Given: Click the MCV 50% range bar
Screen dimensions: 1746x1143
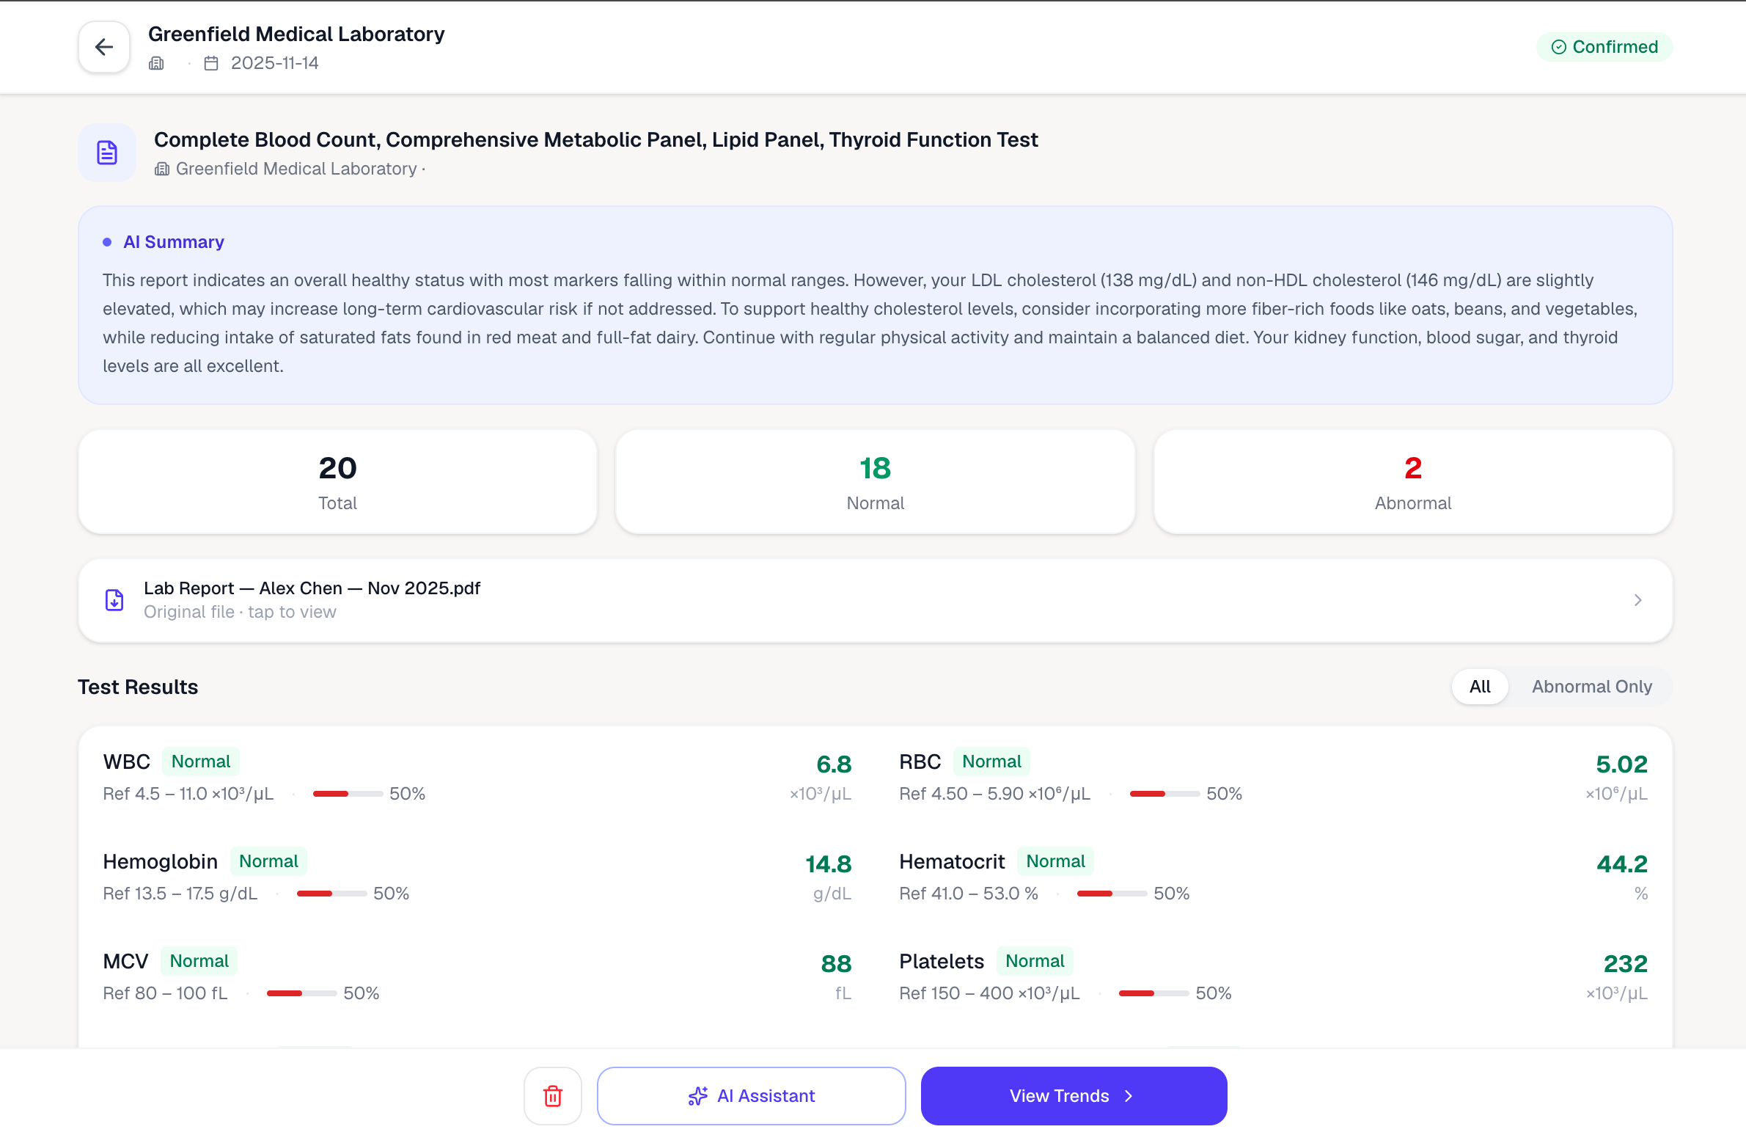Looking at the screenshot, I should [x=301, y=993].
